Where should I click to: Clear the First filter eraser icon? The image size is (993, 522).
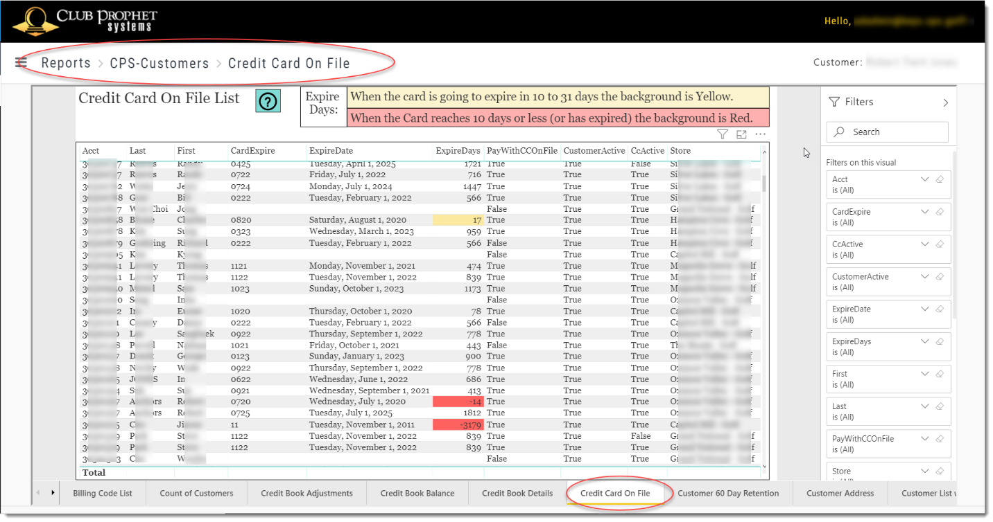940,374
